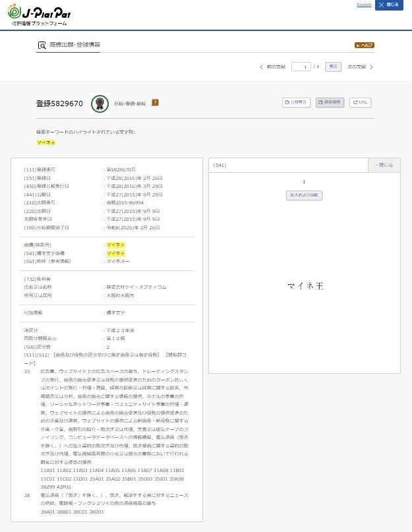
Task: Select the 商標出願・登録情報 tab heading
Action: click(x=74, y=45)
